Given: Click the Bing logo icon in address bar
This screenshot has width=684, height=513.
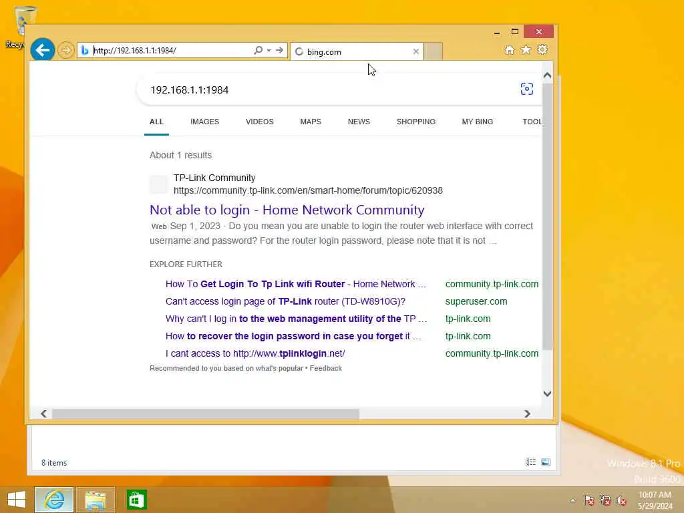Looking at the screenshot, I should (x=85, y=51).
